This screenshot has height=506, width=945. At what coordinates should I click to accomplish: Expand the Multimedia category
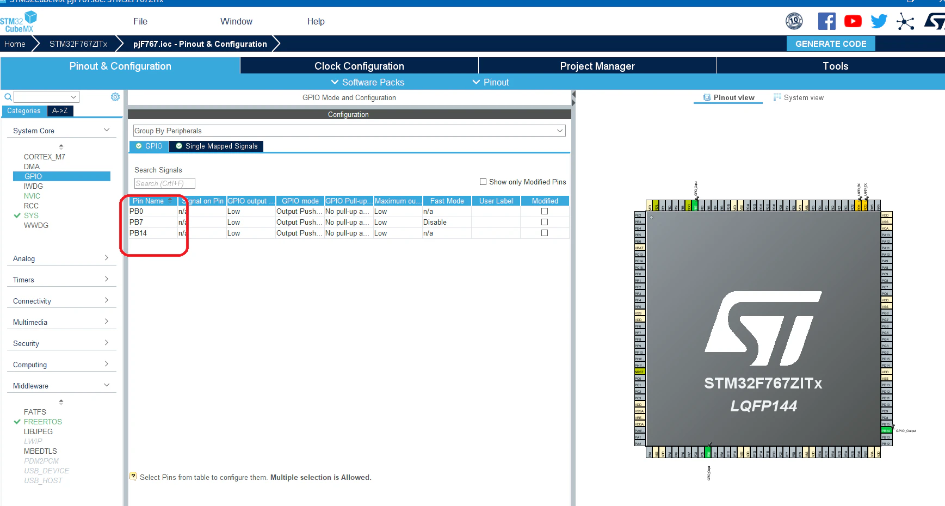[107, 322]
